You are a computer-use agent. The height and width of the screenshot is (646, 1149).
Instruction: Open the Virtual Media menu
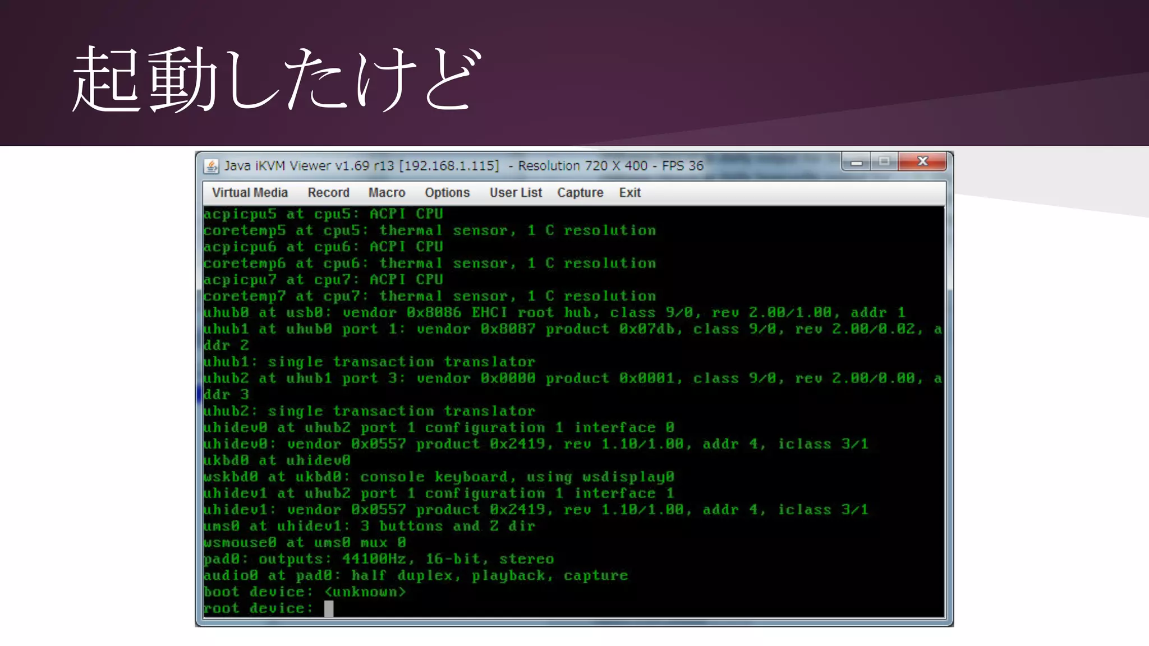[x=250, y=193]
